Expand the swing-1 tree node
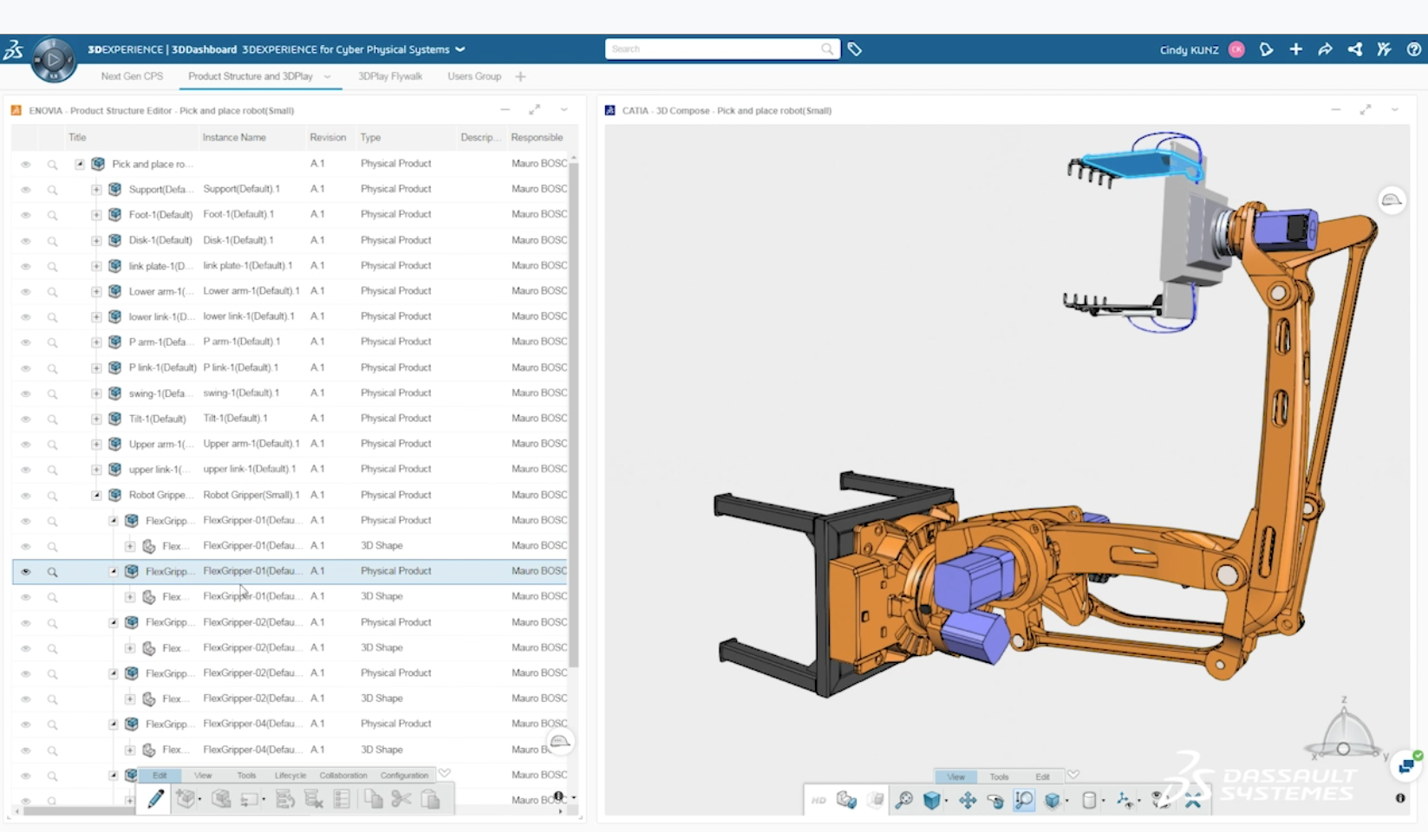The width and height of the screenshot is (1428, 832). [x=96, y=393]
